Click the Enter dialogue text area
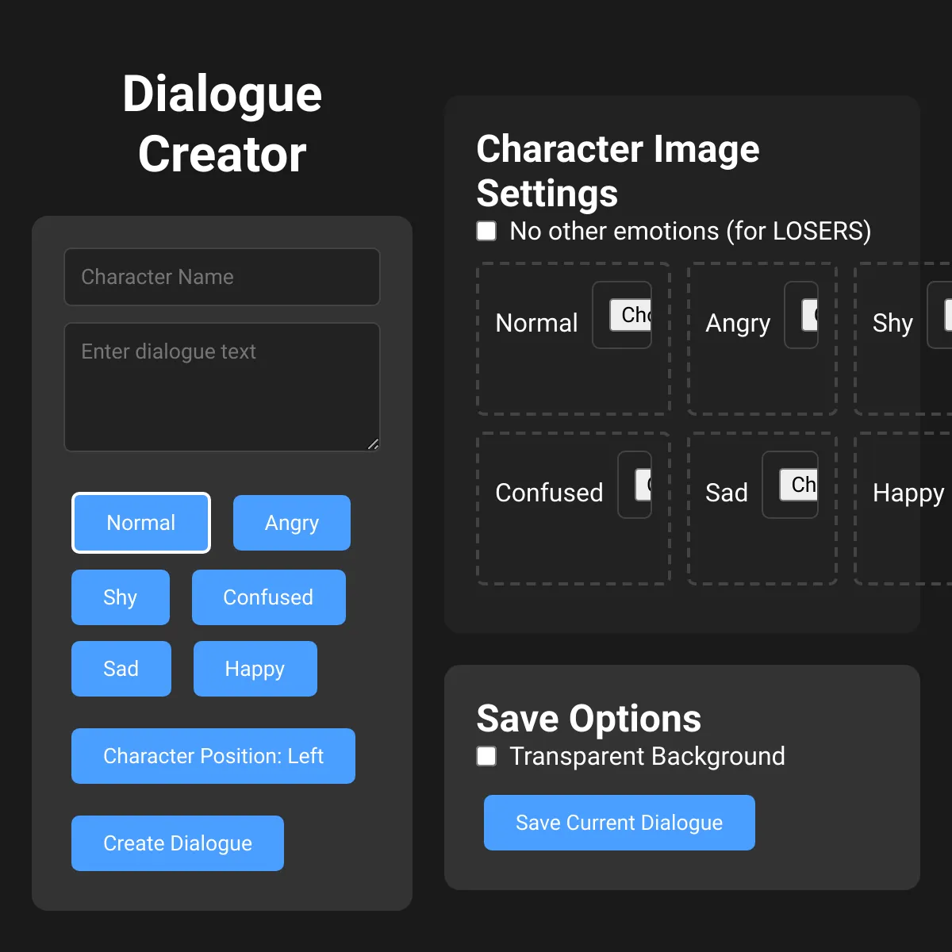This screenshot has width=952, height=952. [x=221, y=387]
